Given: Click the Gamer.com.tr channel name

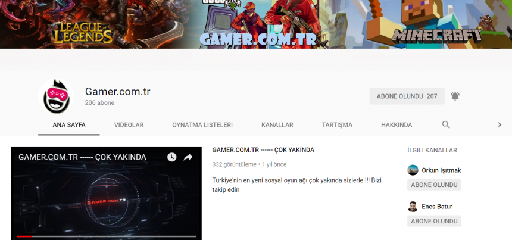Looking at the screenshot, I should click(x=117, y=92).
